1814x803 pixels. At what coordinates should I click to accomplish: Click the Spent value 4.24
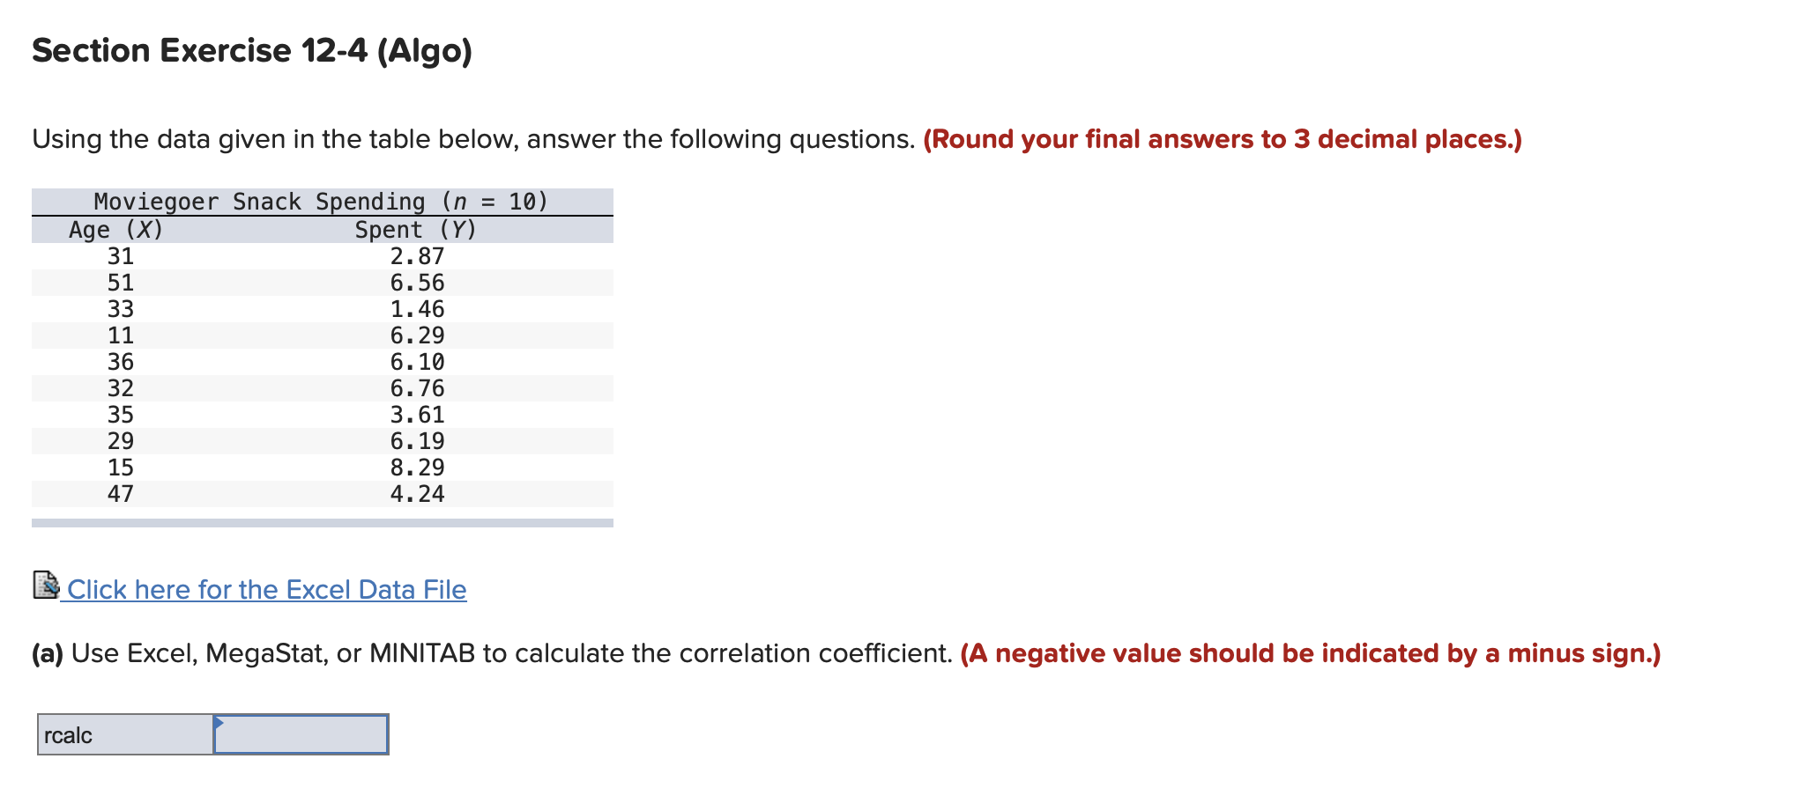(x=418, y=494)
